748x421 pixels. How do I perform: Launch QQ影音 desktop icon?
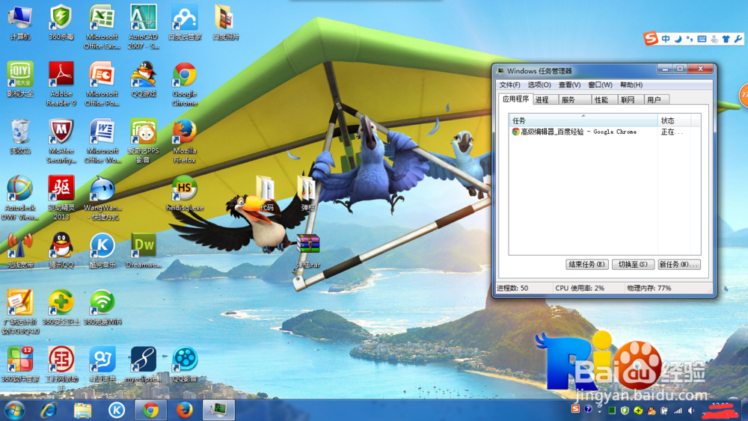pos(185,365)
